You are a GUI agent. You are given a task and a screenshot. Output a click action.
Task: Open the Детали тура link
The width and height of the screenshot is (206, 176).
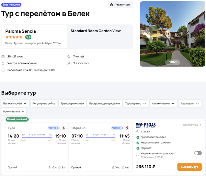(x=192, y=125)
